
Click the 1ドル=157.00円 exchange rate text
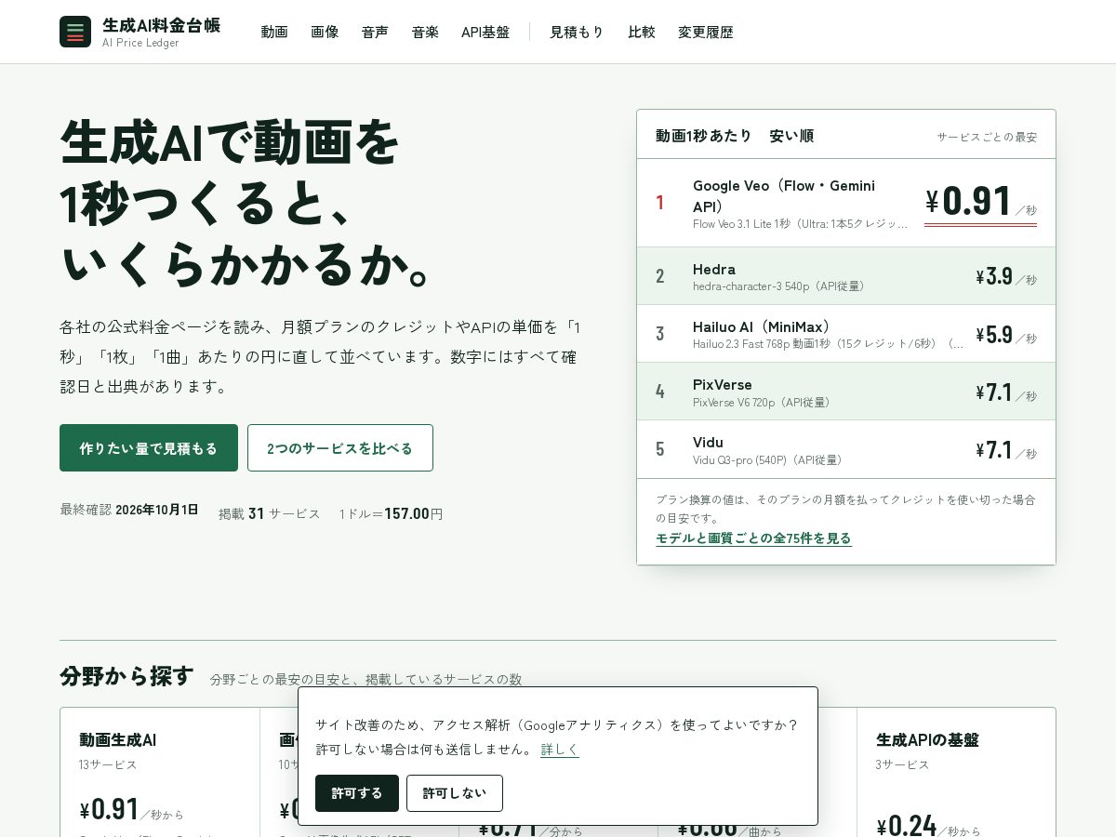(x=391, y=513)
